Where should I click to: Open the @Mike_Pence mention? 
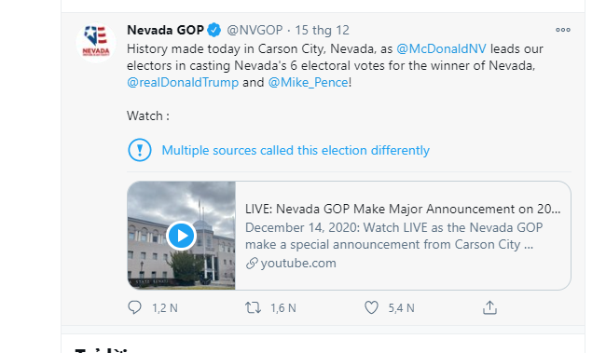point(308,82)
